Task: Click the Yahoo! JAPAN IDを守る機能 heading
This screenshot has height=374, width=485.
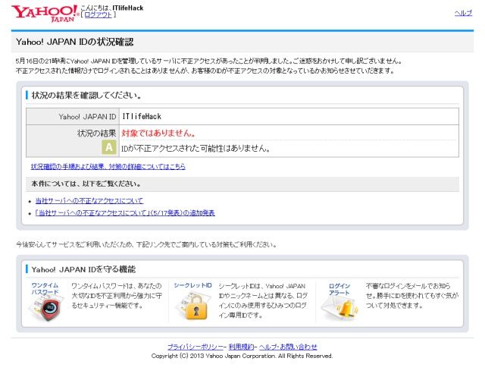Action: coord(83,269)
